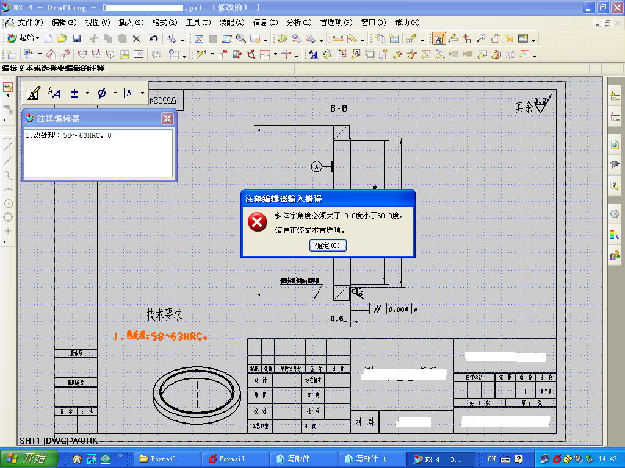Image resolution: width=625 pixels, height=468 pixels.
Task: Open a file with the folder icon
Action: pyautogui.click(x=62, y=38)
